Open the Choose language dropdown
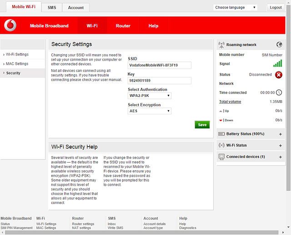This screenshot has height=235, width=291. coord(235,7)
